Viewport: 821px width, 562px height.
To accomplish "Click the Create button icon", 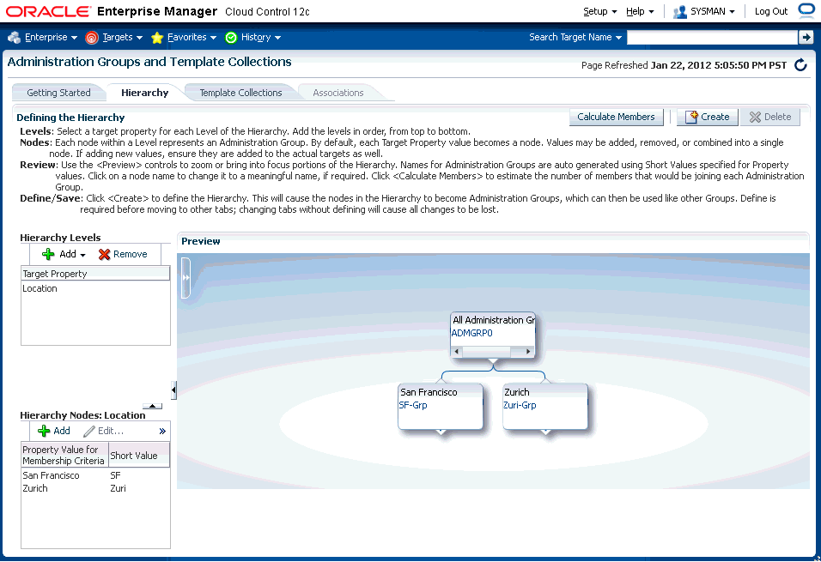I will pyautogui.click(x=691, y=118).
